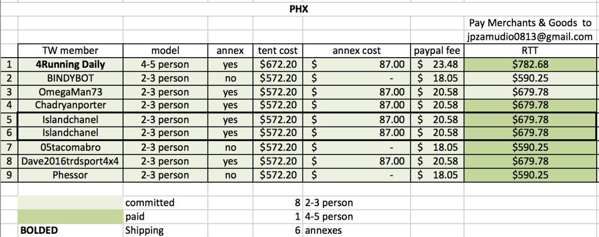Click the light green committed legend swatch

click(x=70, y=202)
